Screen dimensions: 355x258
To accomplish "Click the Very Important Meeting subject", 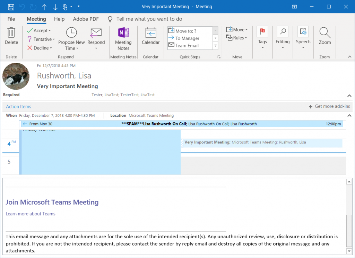I will tap(68, 86).
